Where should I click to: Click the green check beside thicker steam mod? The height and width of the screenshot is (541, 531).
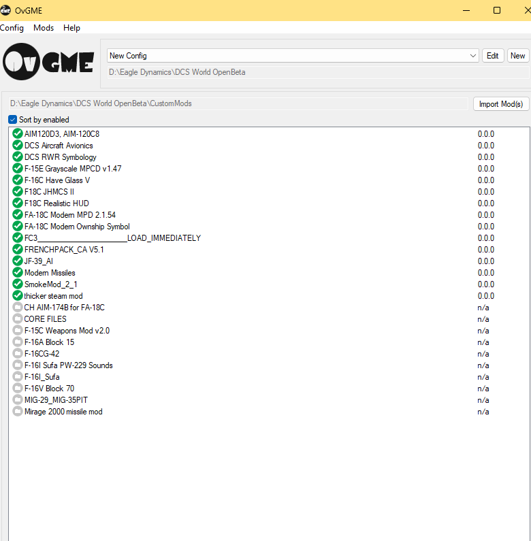click(x=17, y=296)
